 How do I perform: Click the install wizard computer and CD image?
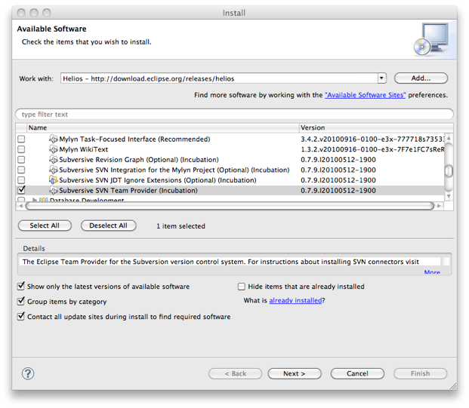point(431,39)
